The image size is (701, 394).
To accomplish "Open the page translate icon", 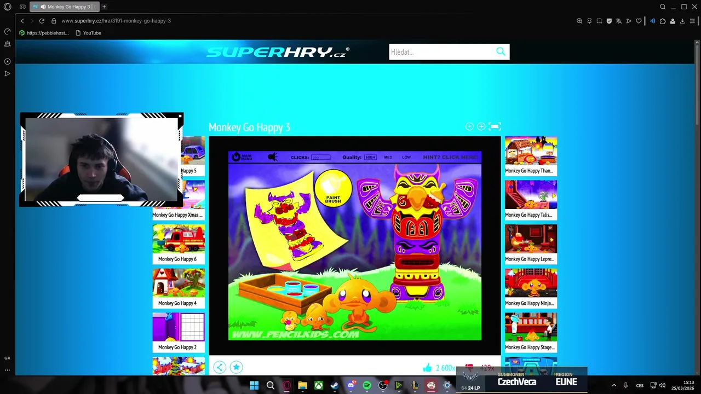I will pos(619,21).
